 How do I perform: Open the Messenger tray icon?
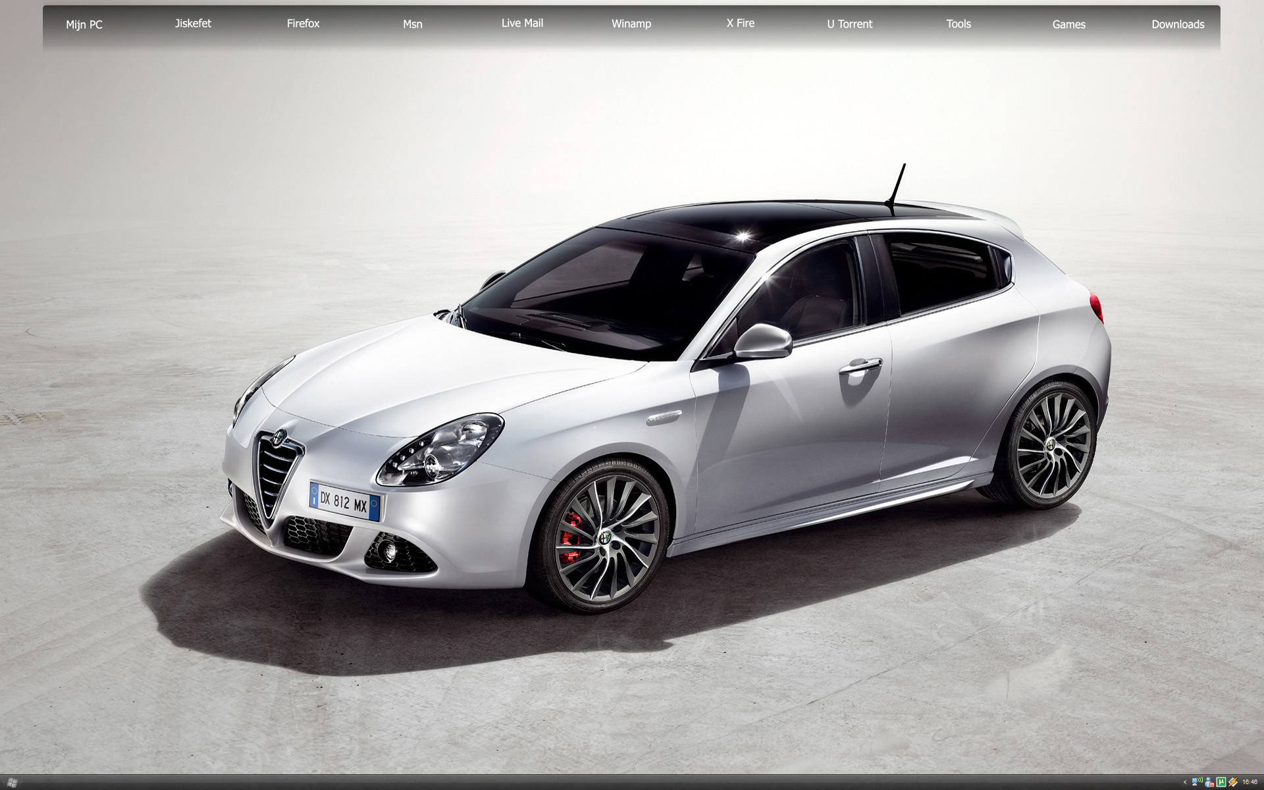1209,782
